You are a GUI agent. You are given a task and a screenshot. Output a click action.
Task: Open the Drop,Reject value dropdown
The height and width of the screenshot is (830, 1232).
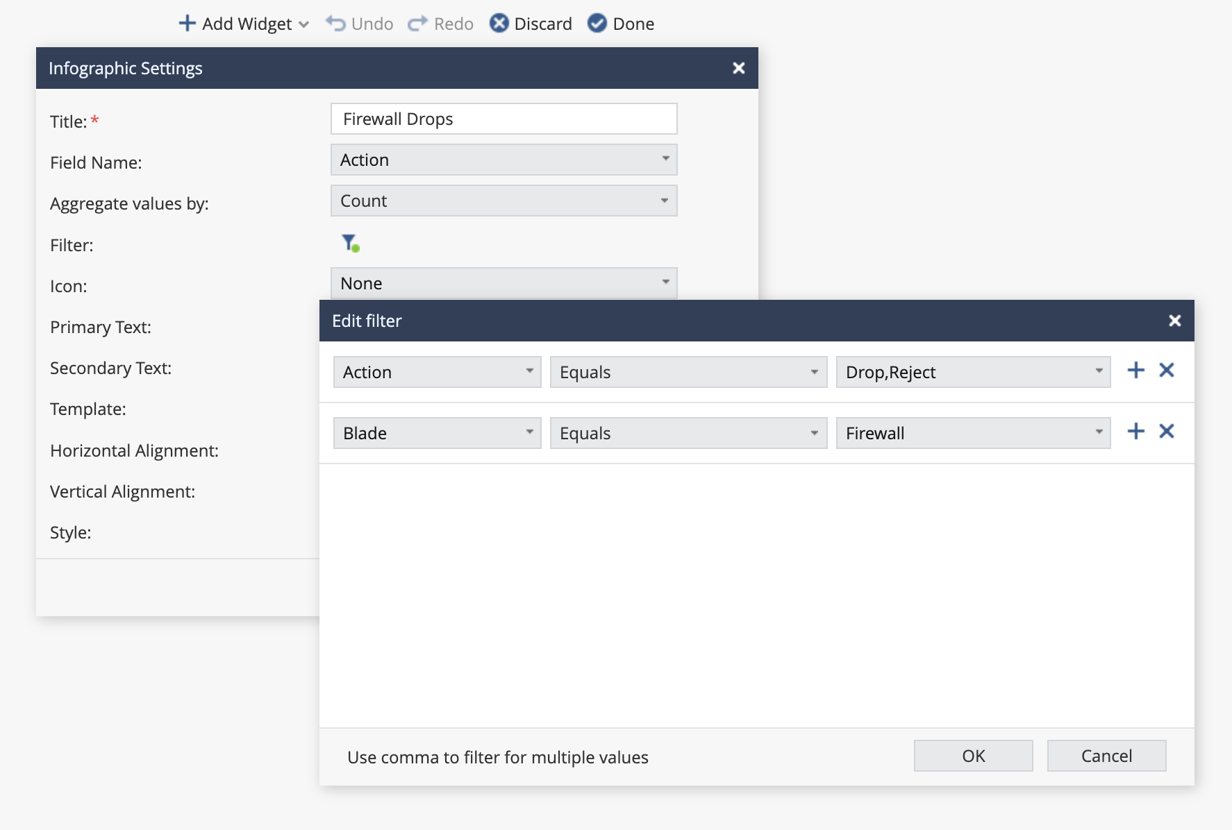click(972, 372)
